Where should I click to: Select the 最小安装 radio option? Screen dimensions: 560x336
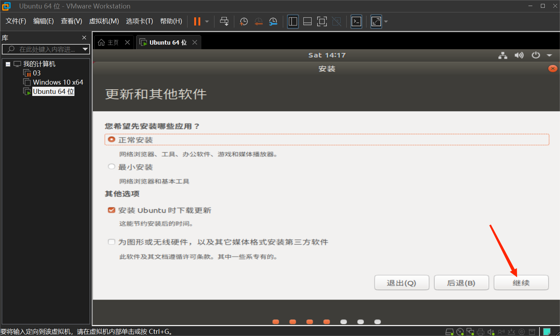[x=112, y=166]
